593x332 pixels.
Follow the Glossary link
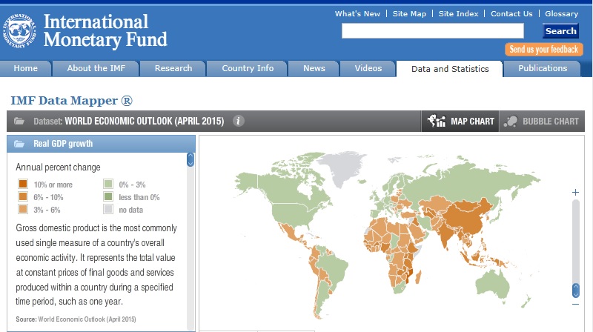561,14
